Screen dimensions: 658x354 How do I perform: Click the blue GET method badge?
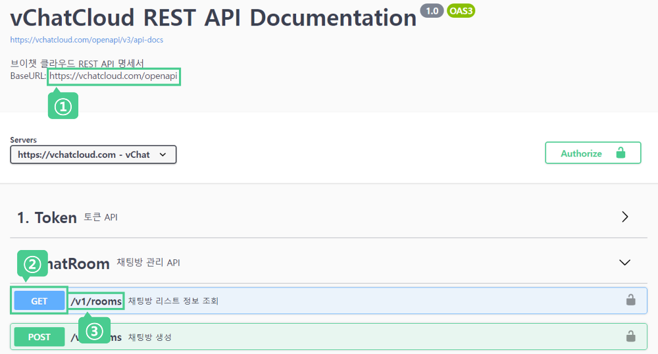pos(39,301)
